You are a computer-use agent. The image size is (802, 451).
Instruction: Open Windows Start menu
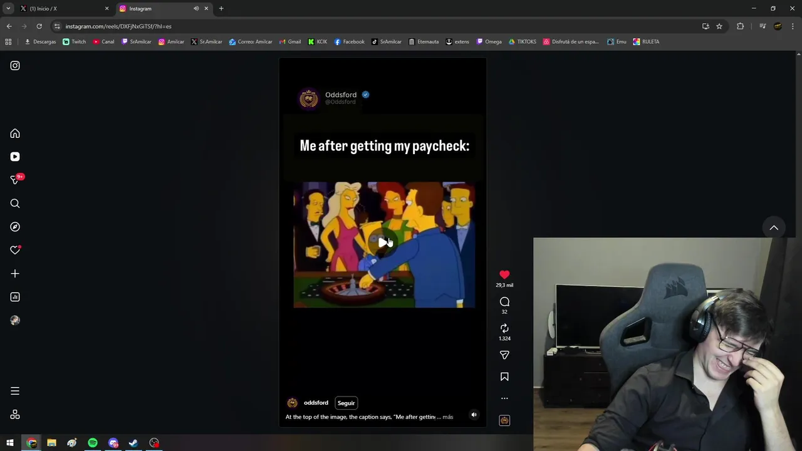click(x=10, y=443)
